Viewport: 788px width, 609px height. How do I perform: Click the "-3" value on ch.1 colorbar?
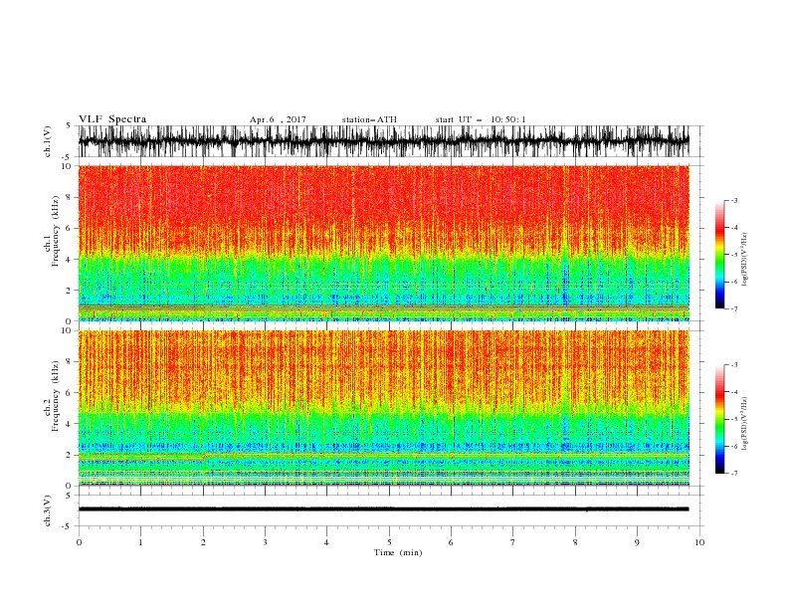[x=733, y=200]
